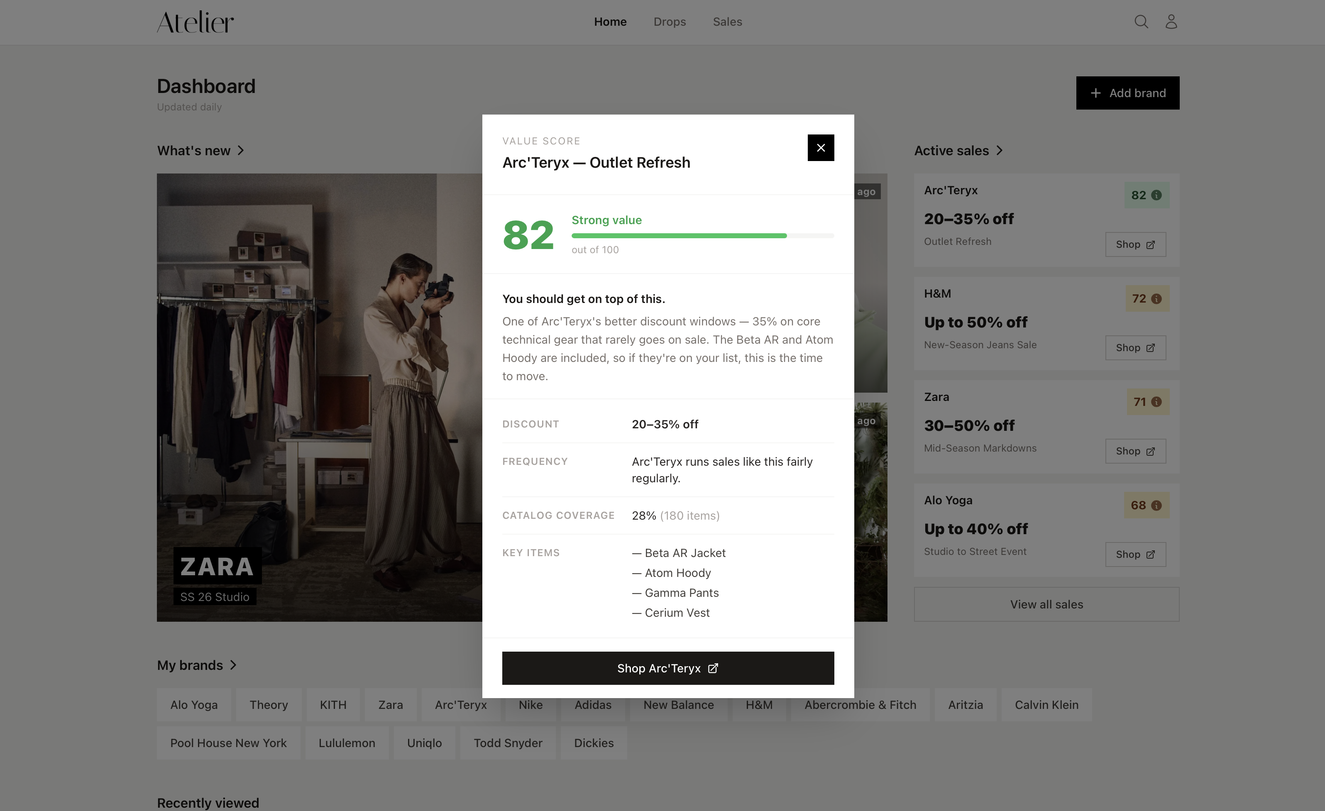Viewport: 1325px width, 811px height.
Task: Shop the H&M New-Season Jeans Sale
Action: tap(1135, 347)
